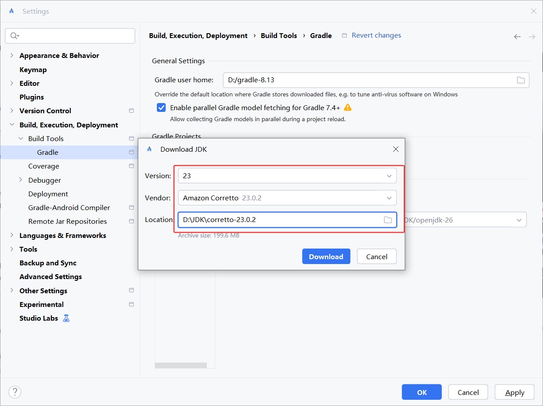Click Build Tools in the breadcrumb
The width and height of the screenshot is (543, 406).
point(279,36)
